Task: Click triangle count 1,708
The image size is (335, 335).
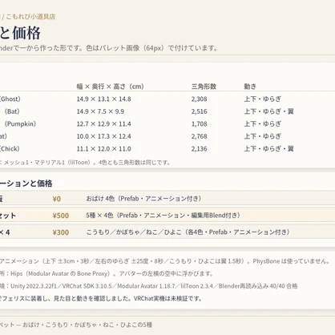Action: (199, 124)
